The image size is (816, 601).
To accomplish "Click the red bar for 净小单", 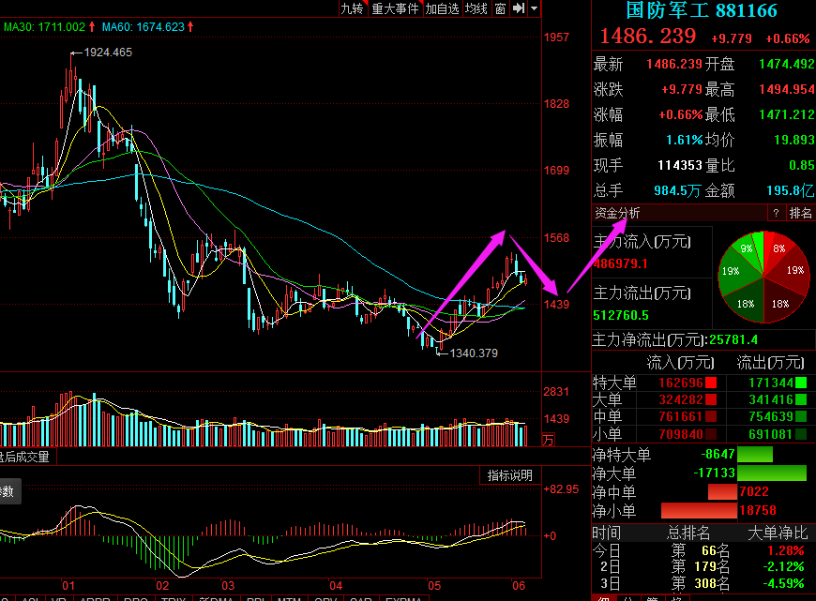I will pyautogui.click(x=698, y=511).
